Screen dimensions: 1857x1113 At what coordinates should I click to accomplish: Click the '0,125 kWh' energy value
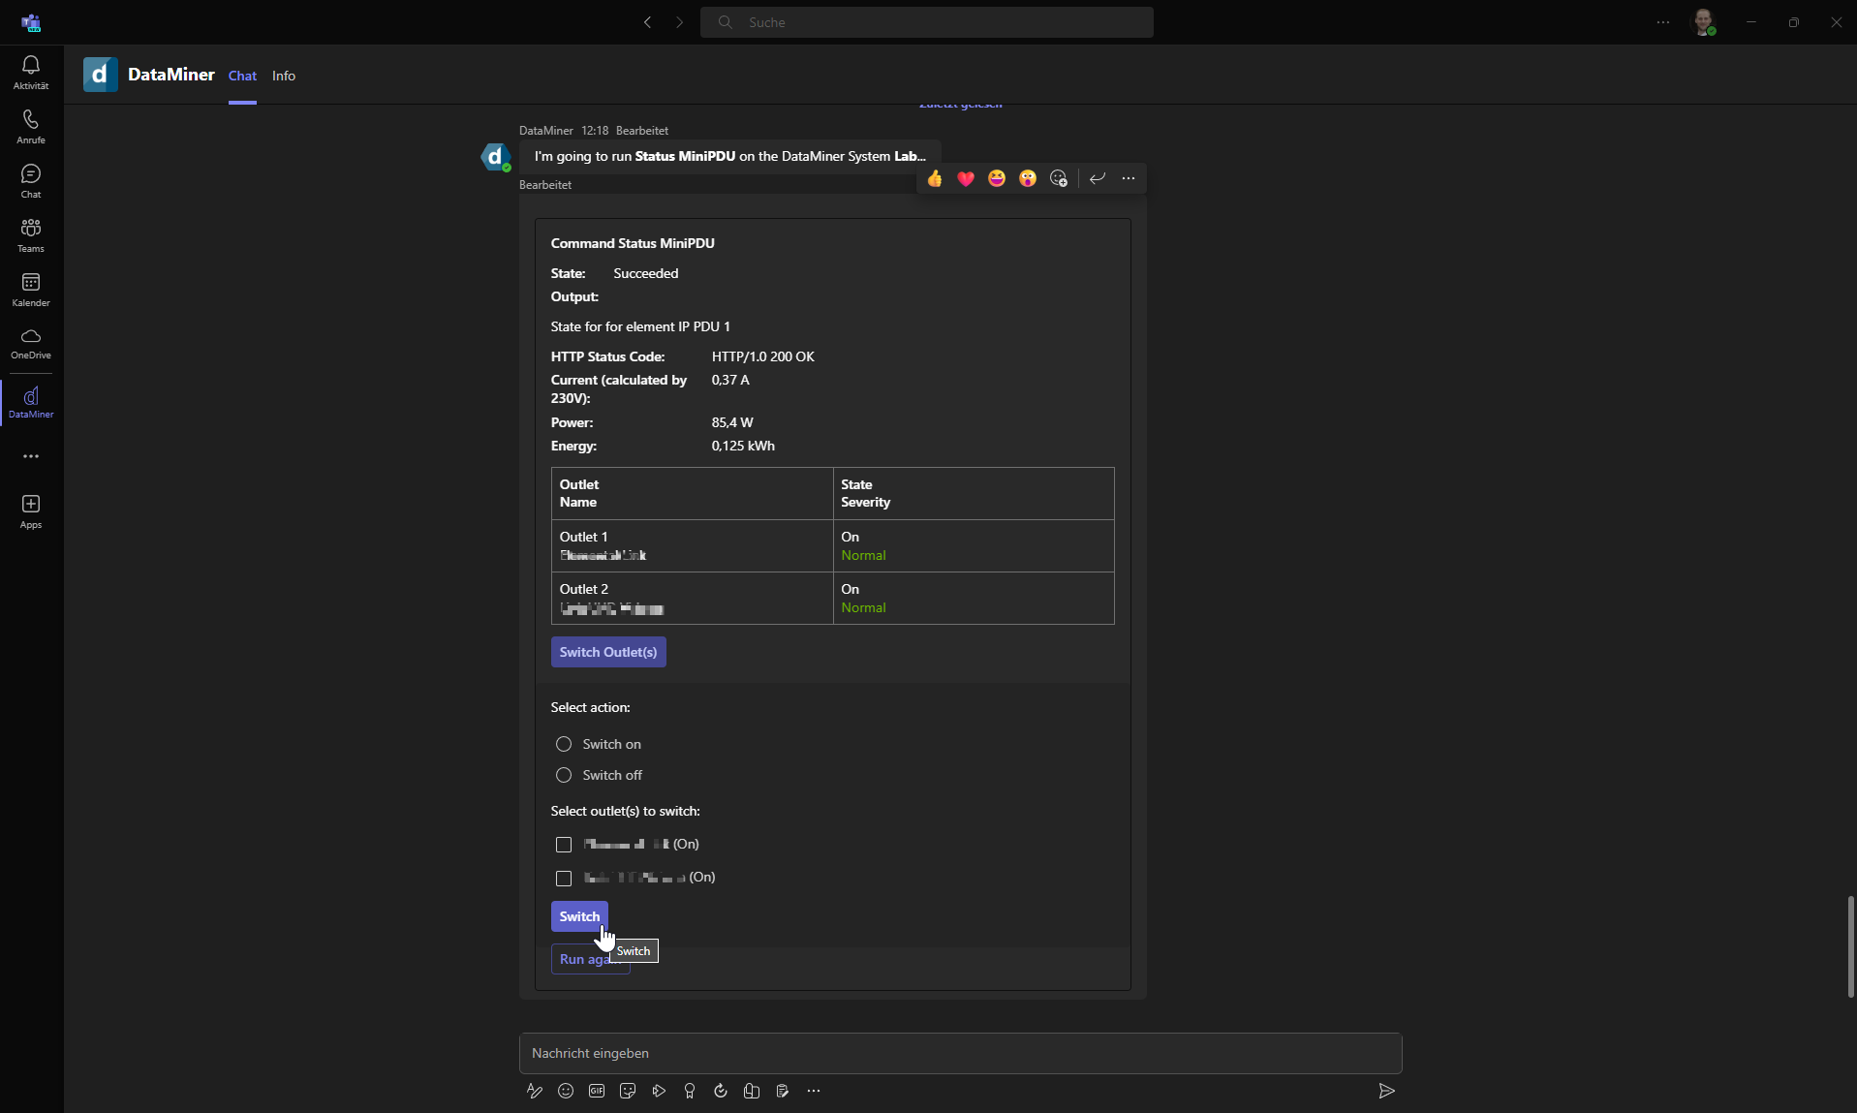click(743, 446)
